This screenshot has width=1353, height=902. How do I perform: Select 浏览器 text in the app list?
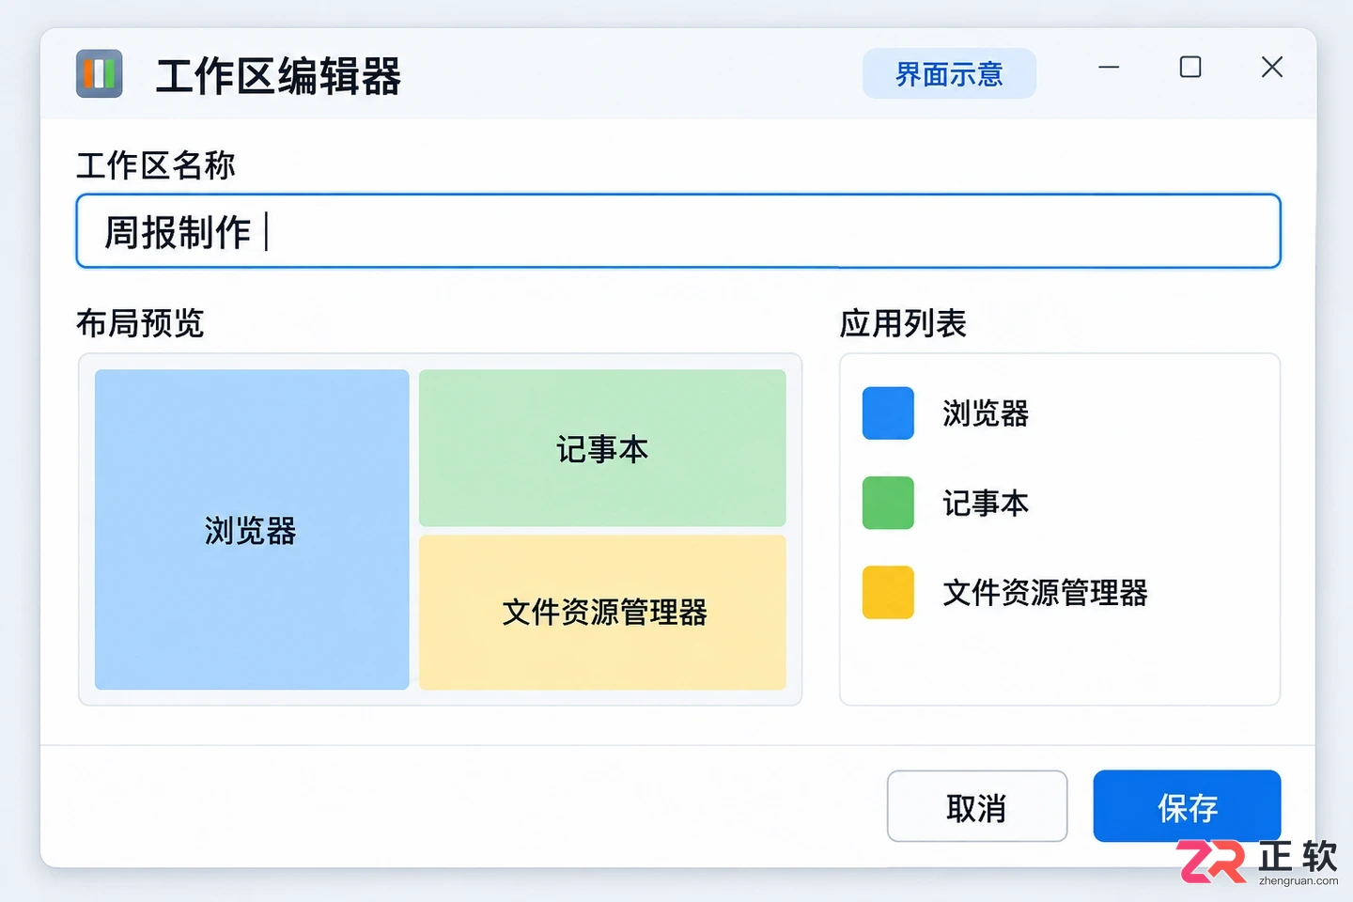(x=986, y=413)
